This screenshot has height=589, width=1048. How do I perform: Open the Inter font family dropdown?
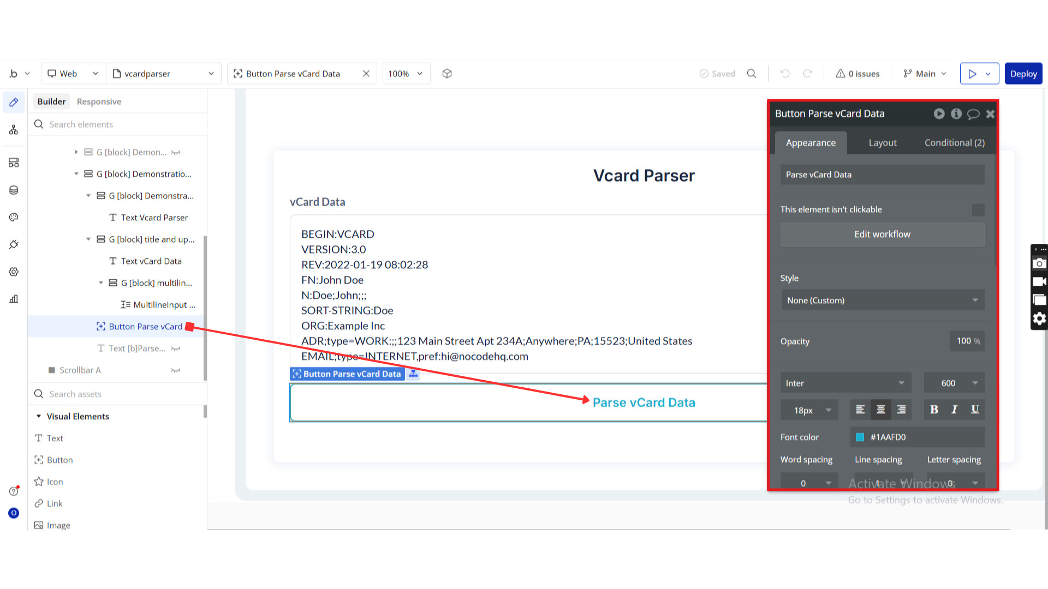click(x=845, y=383)
